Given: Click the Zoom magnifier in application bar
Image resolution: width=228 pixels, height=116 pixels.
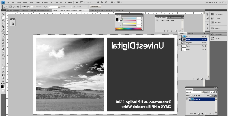Looking at the screenshot, I should pyautogui.click(x=102, y=2).
